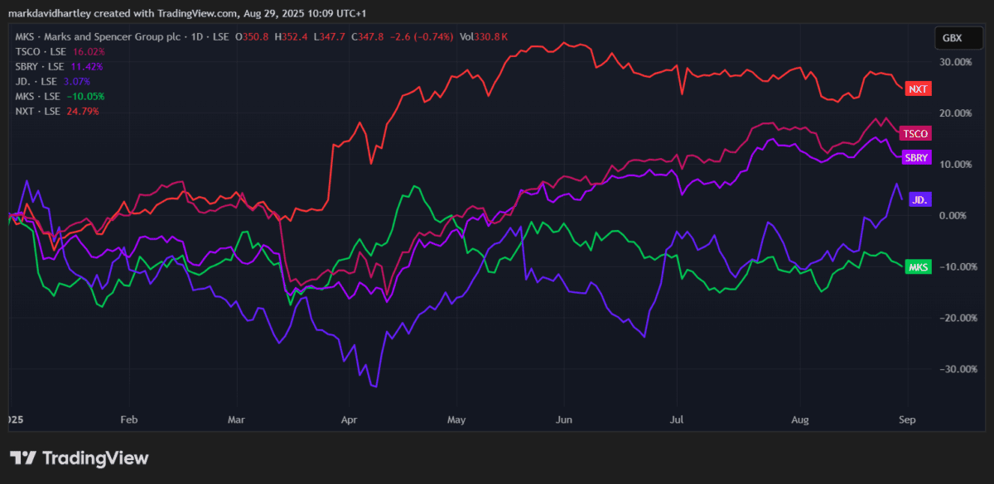Image resolution: width=994 pixels, height=484 pixels.
Task: Click the TSCO series tag on the right
Action: [x=915, y=133]
